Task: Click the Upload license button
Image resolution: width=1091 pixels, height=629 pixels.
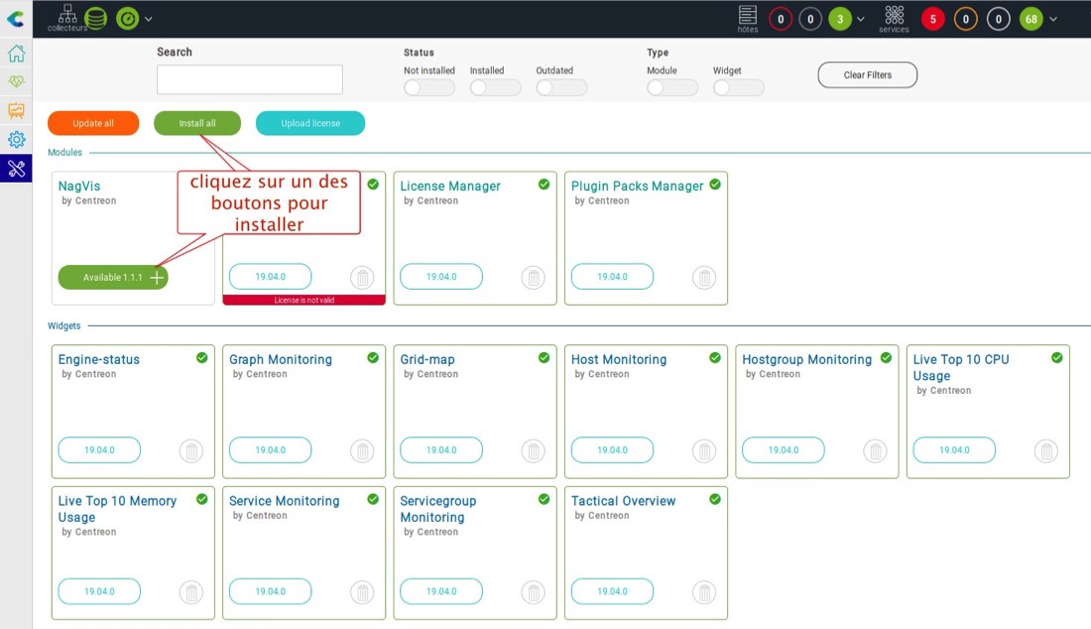Action: pos(310,123)
